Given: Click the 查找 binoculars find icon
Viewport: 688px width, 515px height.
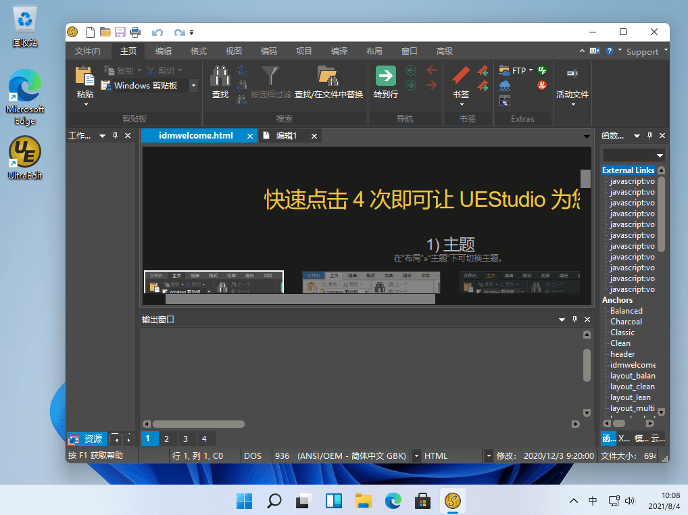Looking at the screenshot, I should tap(220, 76).
